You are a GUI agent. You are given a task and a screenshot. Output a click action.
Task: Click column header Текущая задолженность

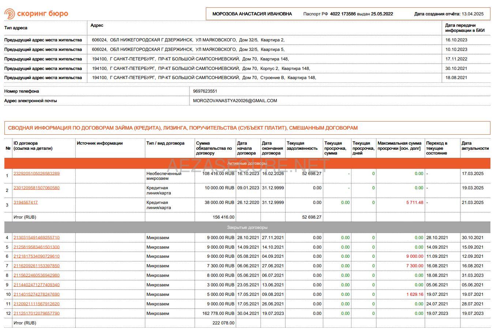tap(302, 146)
